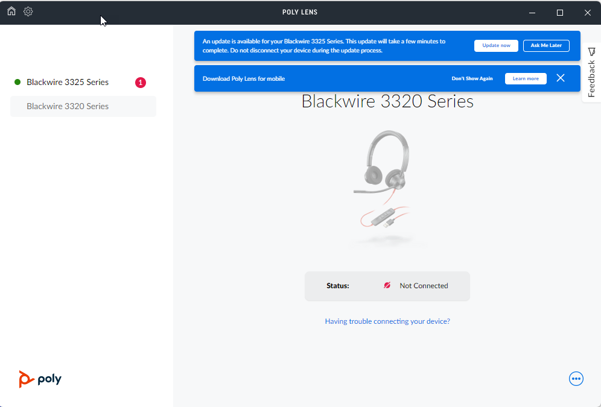Select Blackwire 3320 Series in sidebar

click(68, 106)
